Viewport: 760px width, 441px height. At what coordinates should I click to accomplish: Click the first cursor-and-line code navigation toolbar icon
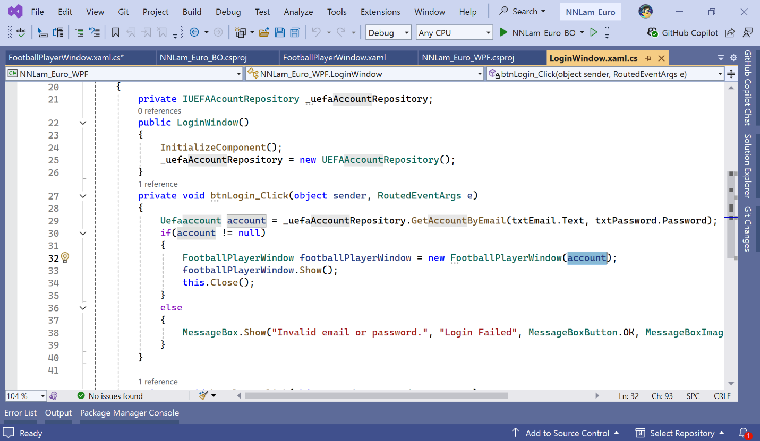42,32
